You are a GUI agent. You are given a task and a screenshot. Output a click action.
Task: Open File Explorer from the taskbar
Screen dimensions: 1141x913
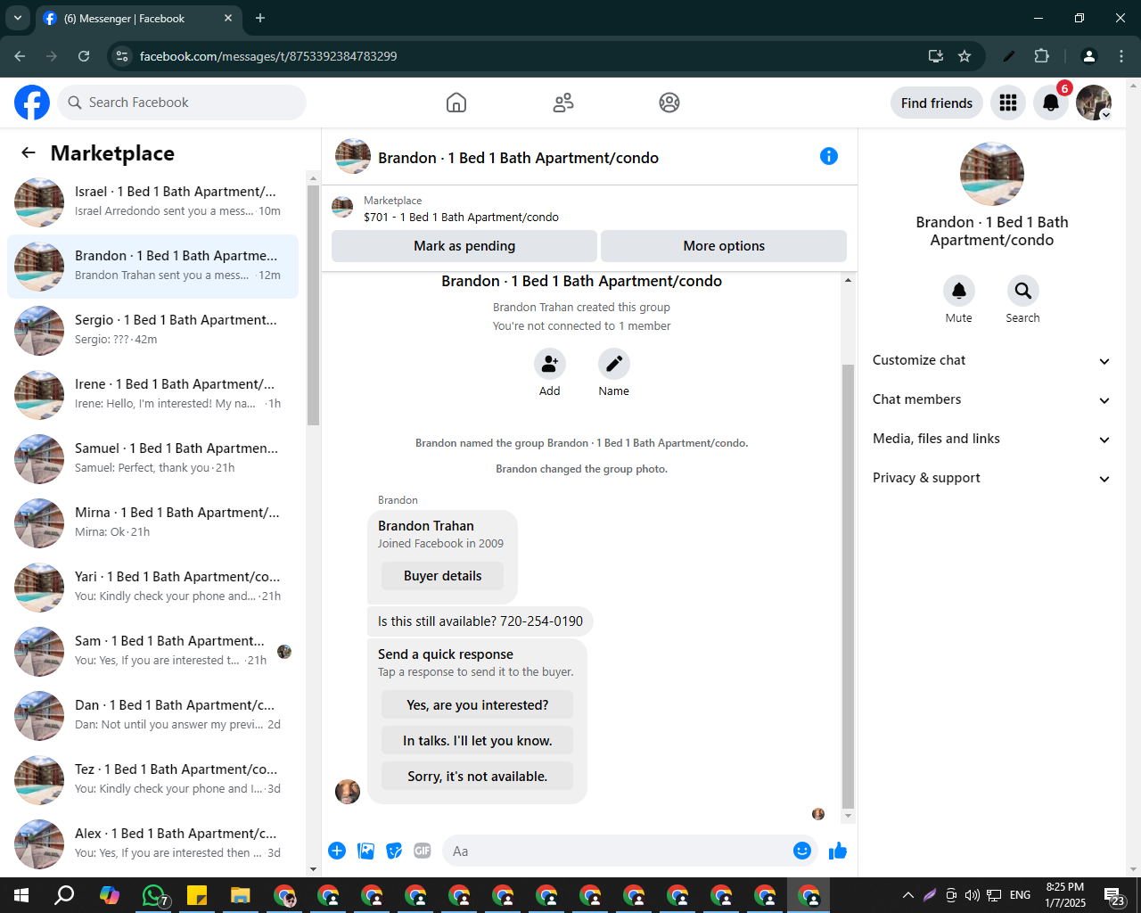click(241, 895)
